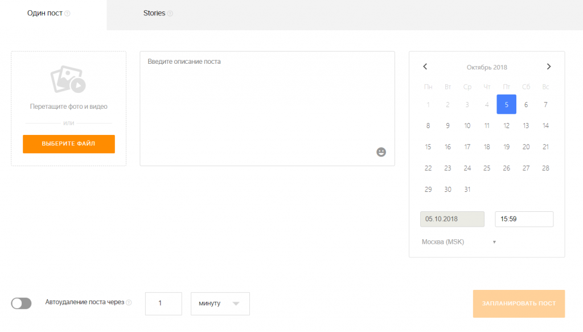
Task: Switch to the Stories tab
Action: [x=158, y=14]
